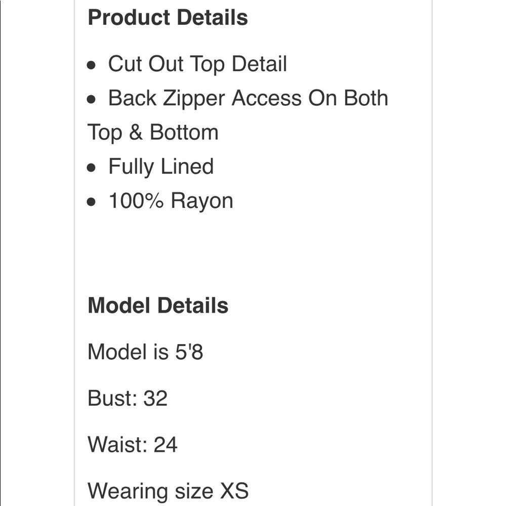Select the Bust: 32 measurement line

tap(127, 398)
